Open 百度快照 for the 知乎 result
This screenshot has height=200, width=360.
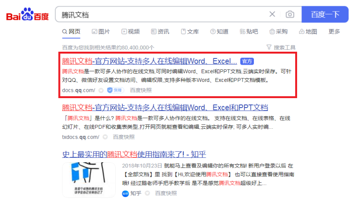166,193
